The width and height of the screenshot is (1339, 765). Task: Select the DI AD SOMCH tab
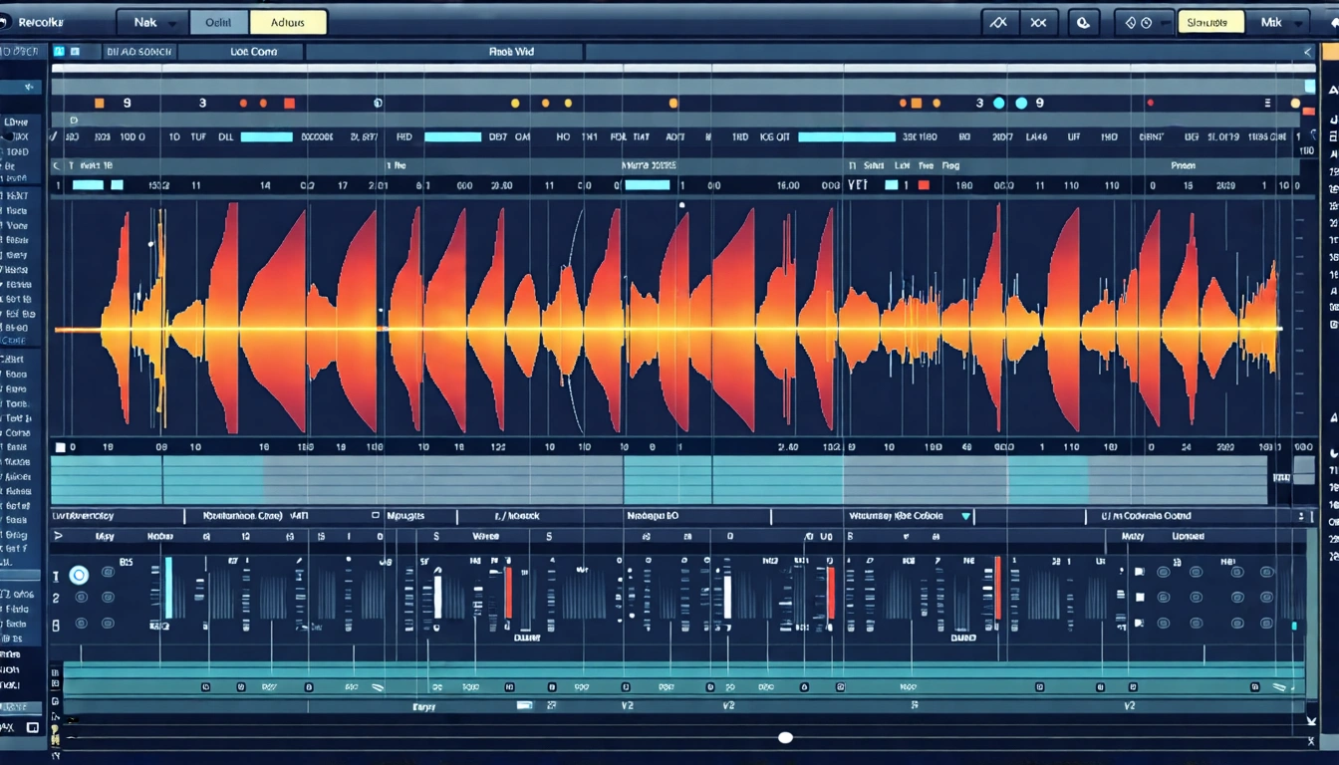pos(137,52)
